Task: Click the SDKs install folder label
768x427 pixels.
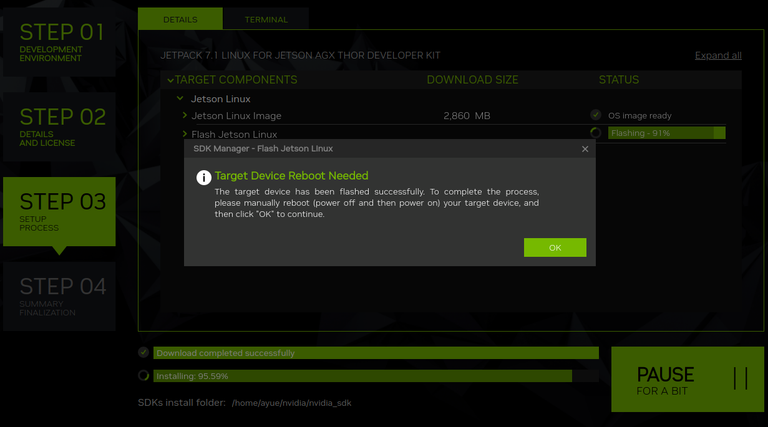Action: click(182, 403)
